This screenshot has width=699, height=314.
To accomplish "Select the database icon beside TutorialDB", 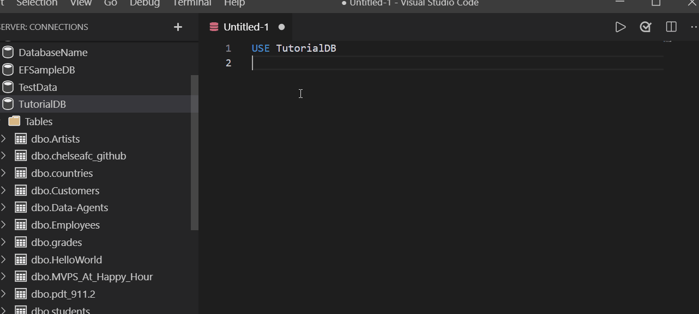I will 8,103.
